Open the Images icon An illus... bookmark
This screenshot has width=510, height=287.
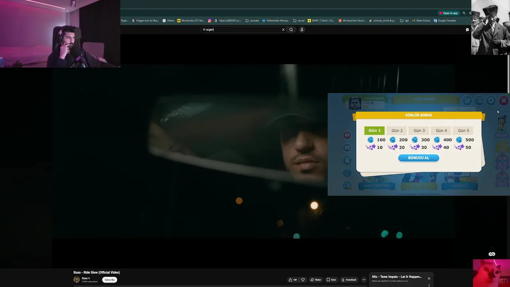click(x=146, y=21)
